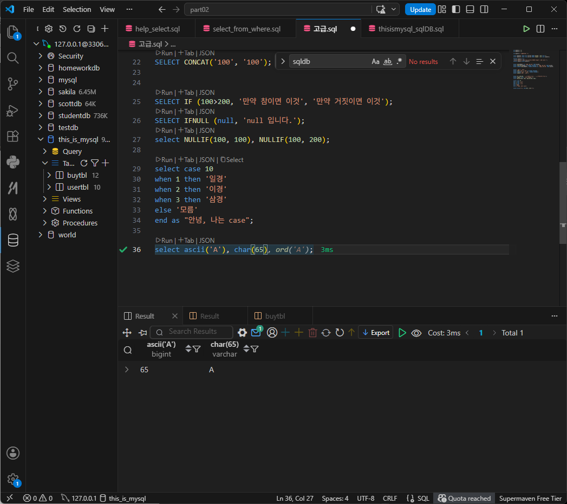Open the Run and Debug view
The image size is (567, 504).
pos(13,110)
